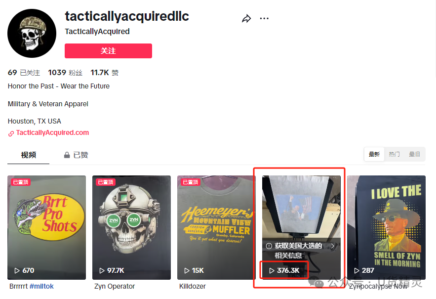The width and height of the screenshot is (436, 299).
Task: Select the 最新 sort option
Action: tap(374, 154)
